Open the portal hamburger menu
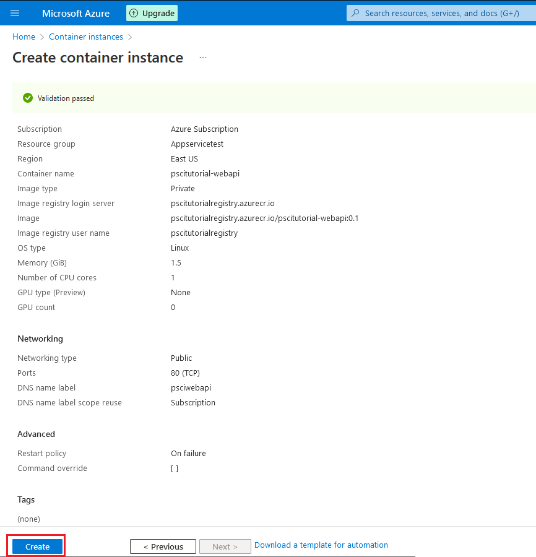The height and width of the screenshot is (557, 536). pos(15,12)
